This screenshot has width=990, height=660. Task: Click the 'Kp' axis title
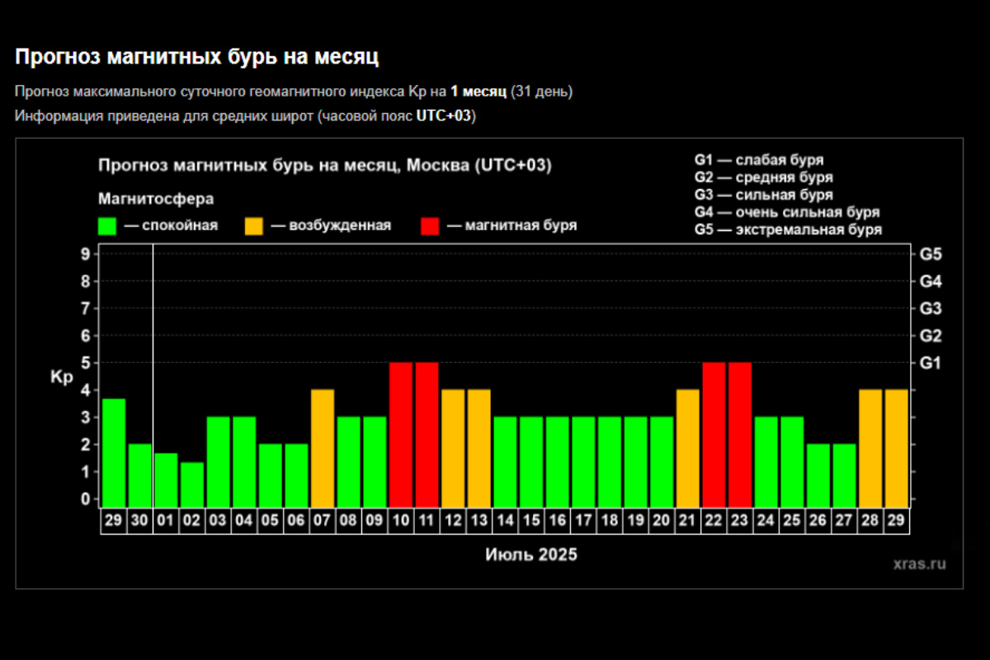tap(62, 376)
